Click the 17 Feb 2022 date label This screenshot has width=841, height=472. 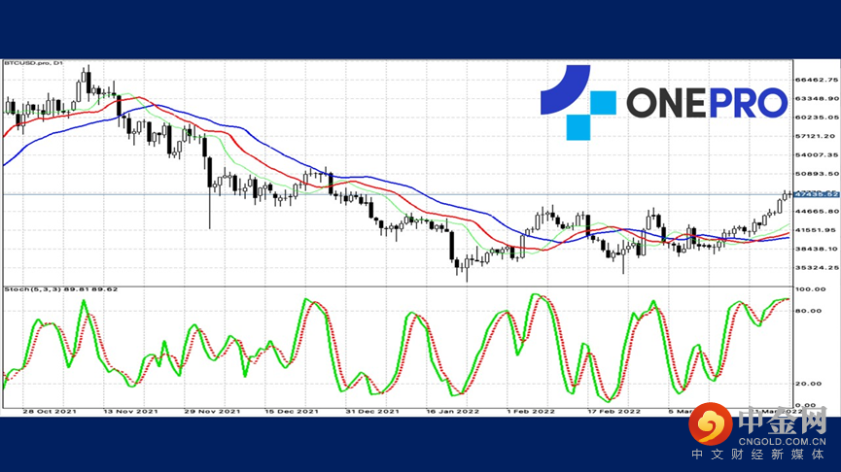click(613, 412)
